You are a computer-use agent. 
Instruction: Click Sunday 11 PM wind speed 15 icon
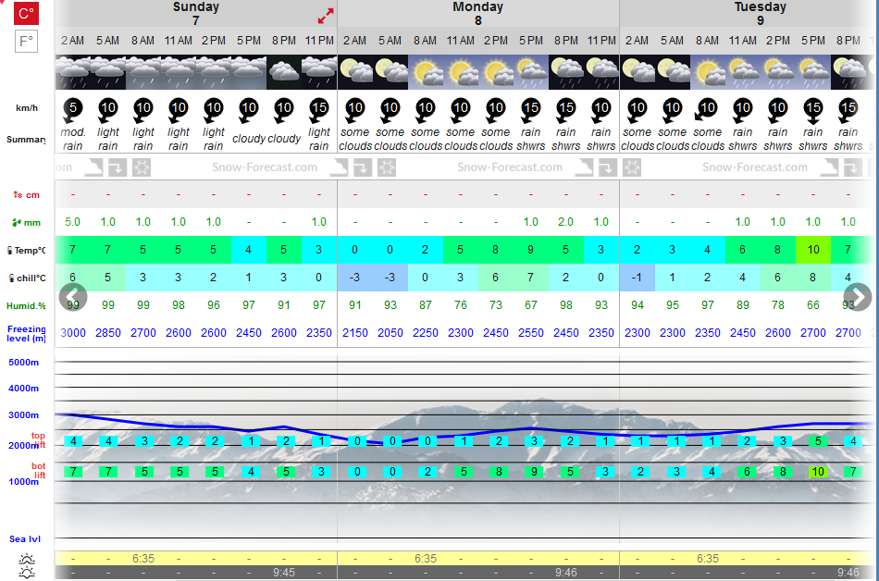tap(318, 110)
